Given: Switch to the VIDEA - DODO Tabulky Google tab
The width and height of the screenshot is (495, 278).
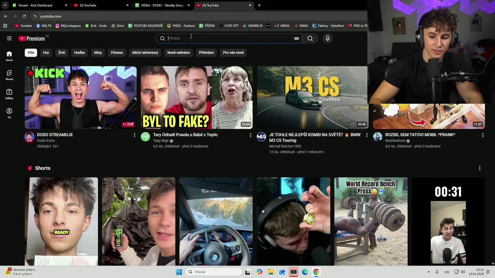Looking at the screenshot, I should (162, 5).
